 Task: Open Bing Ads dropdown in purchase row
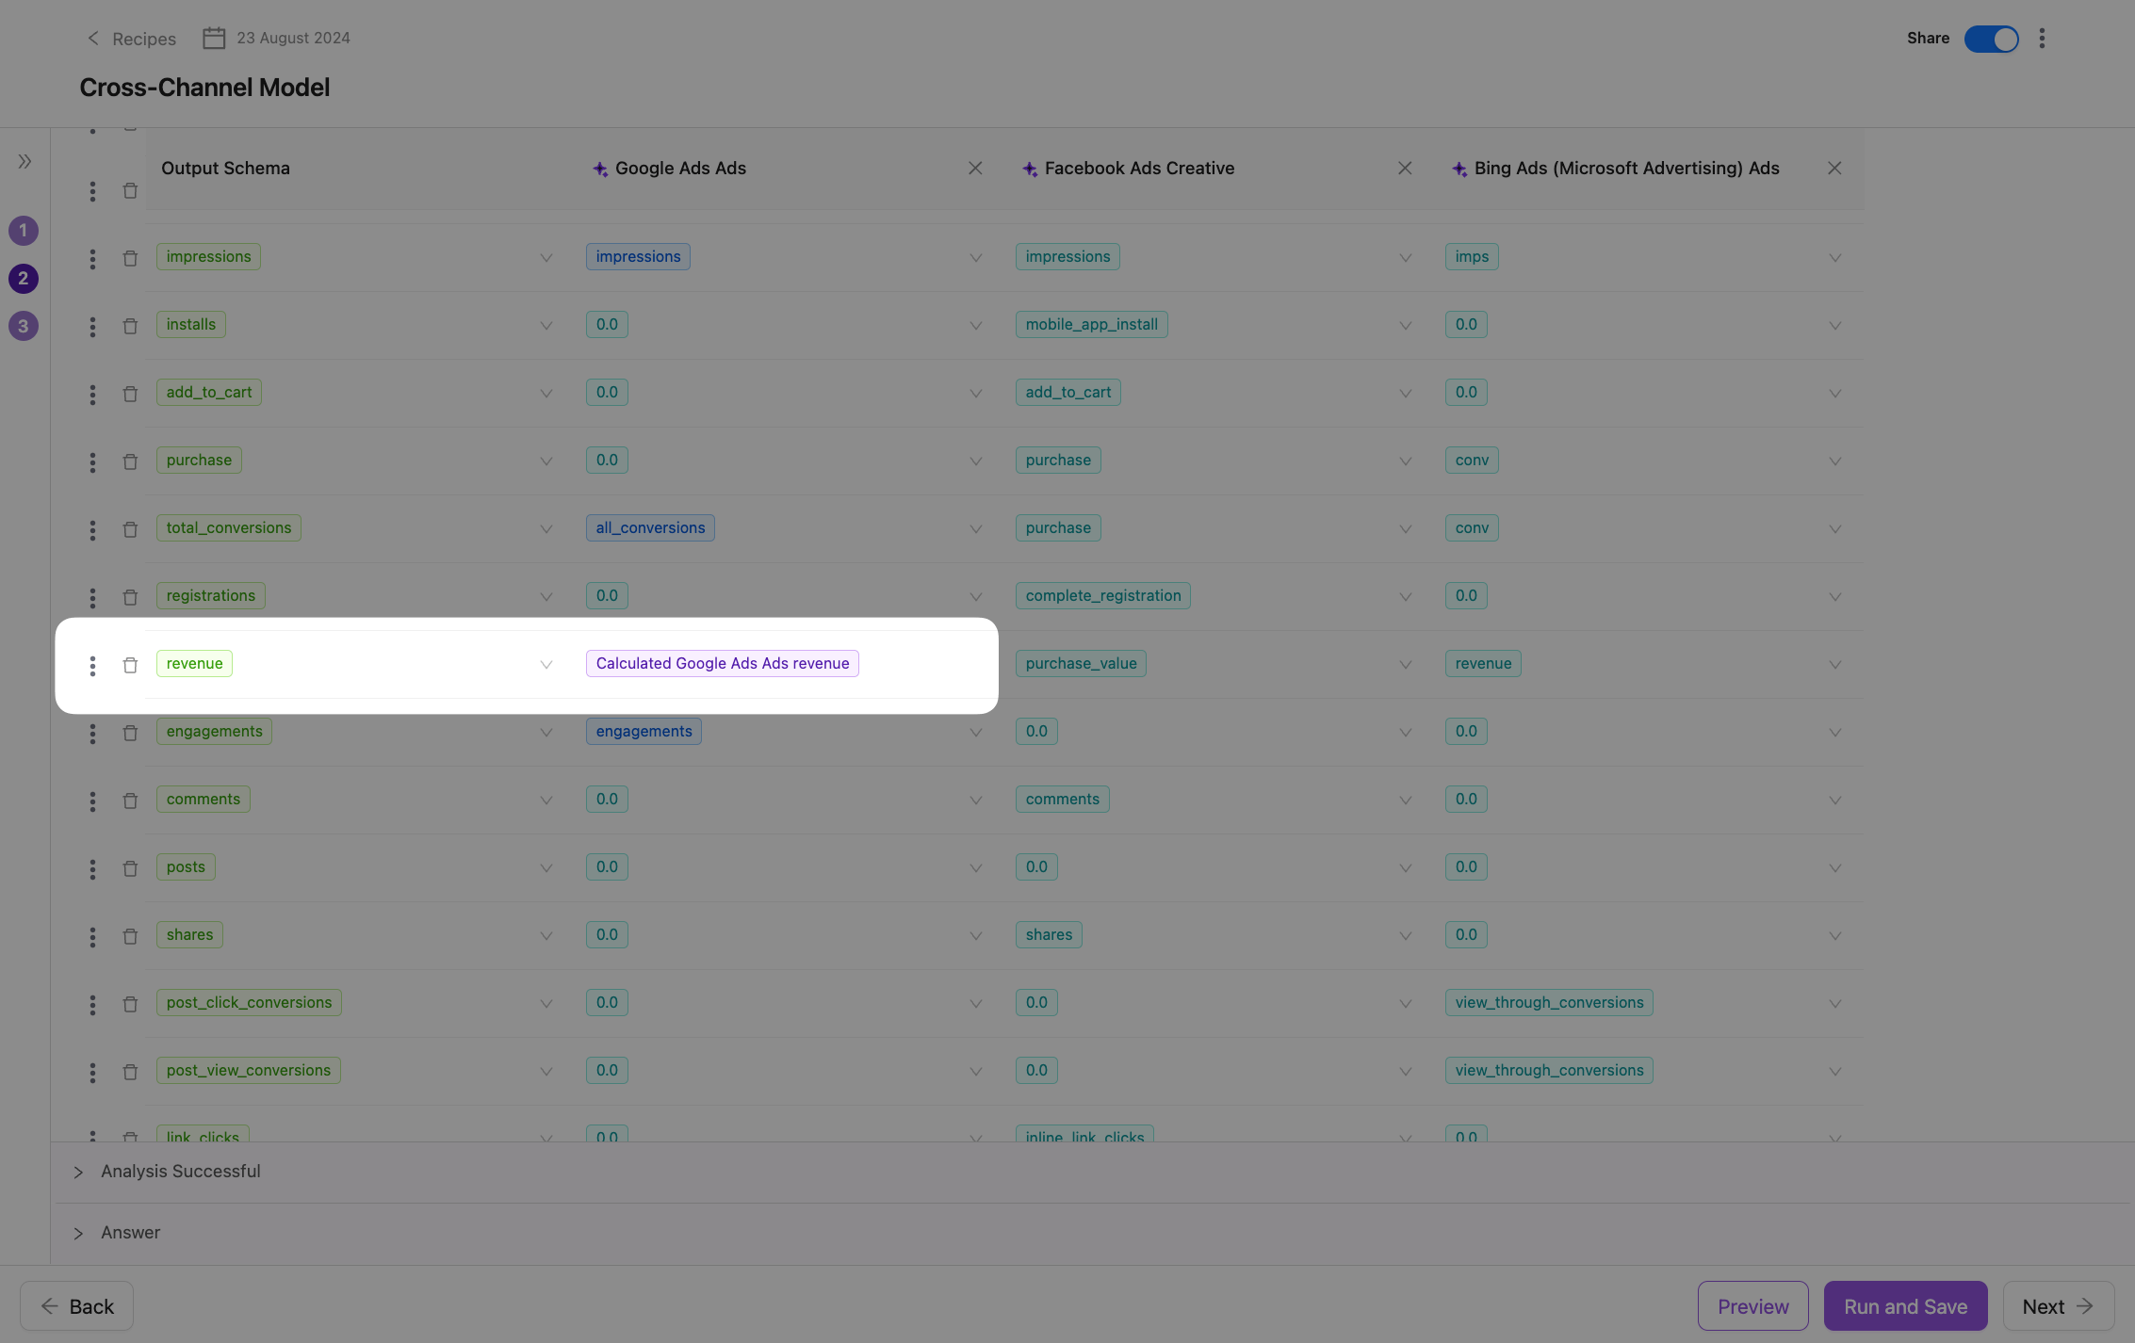pos(1834,461)
